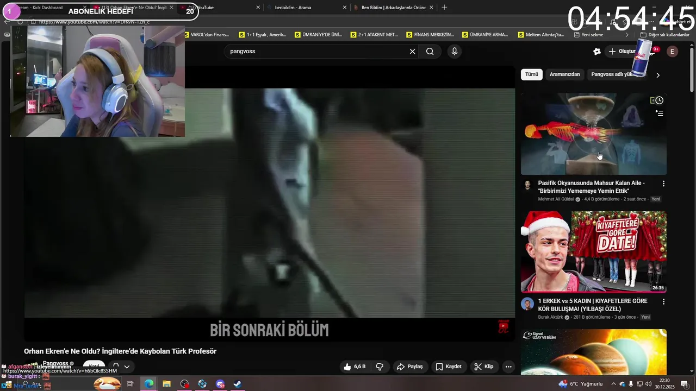Open the 1 ERKEK vs 5 KADIN video title
Screen dimensions: 696x391
[x=593, y=305]
